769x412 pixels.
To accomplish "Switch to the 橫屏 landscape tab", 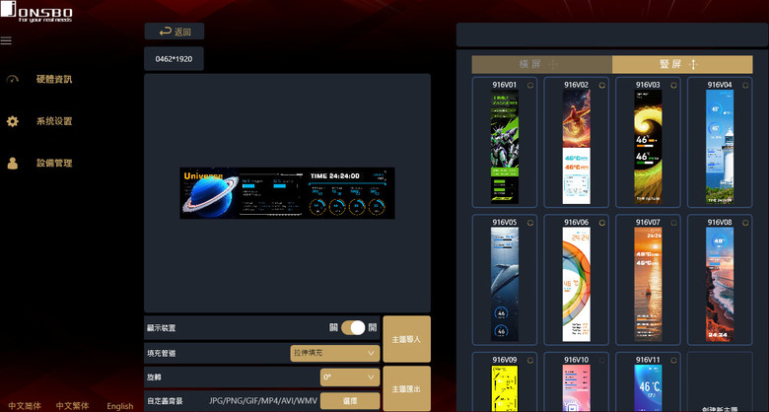I will (542, 64).
